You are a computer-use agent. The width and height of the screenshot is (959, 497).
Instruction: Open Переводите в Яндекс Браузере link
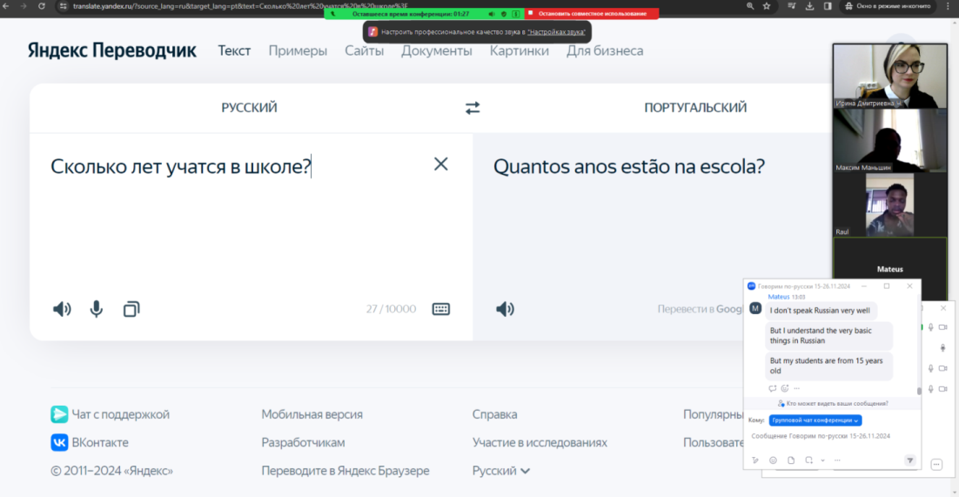tap(345, 471)
